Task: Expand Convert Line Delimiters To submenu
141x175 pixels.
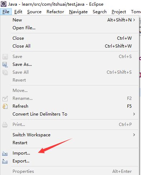Action: [134, 114]
